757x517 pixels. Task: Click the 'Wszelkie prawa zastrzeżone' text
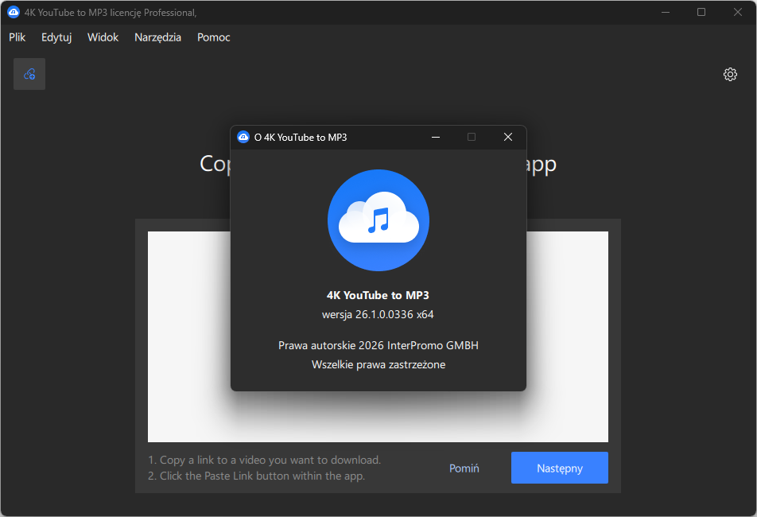pyautogui.click(x=378, y=364)
